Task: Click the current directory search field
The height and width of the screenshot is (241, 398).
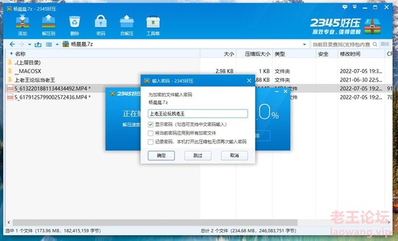Action: pos(341,44)
